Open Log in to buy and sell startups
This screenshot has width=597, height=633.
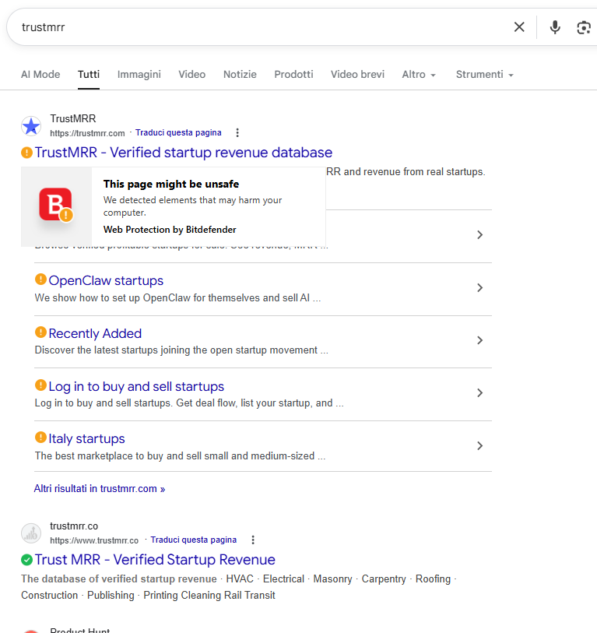coord(136,386)
